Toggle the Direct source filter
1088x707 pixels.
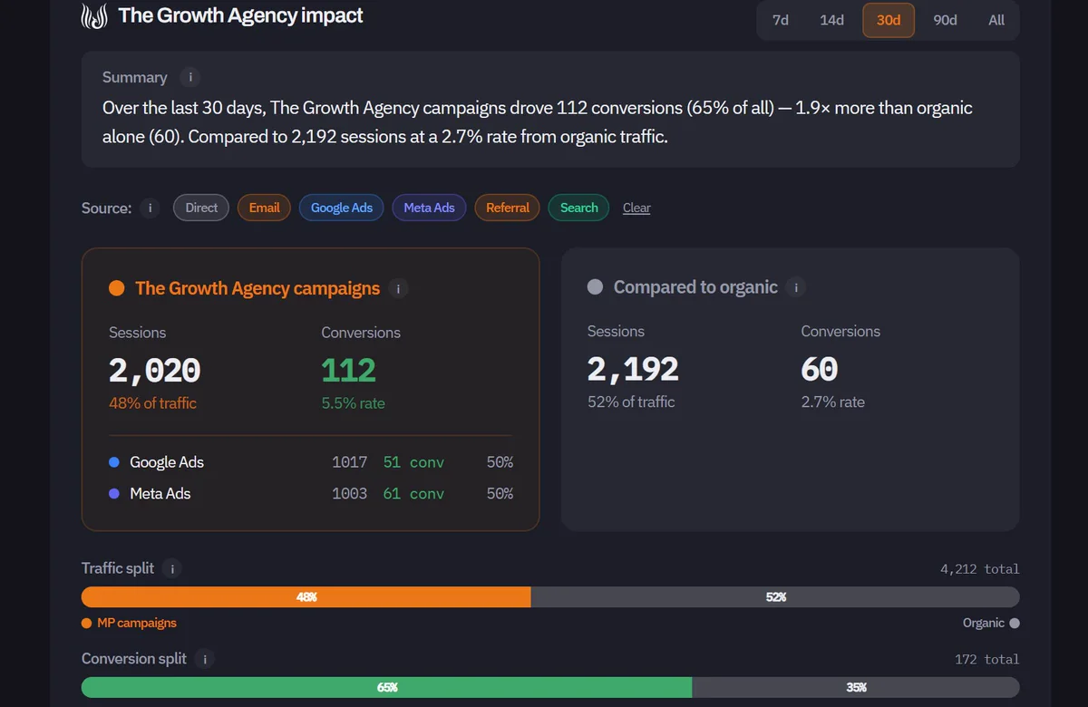(201, 208)
